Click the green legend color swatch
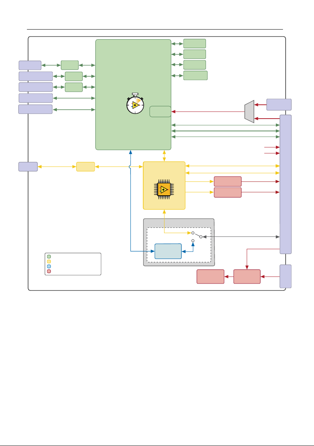This screenshot has width=314, height=446. (49, 257)
